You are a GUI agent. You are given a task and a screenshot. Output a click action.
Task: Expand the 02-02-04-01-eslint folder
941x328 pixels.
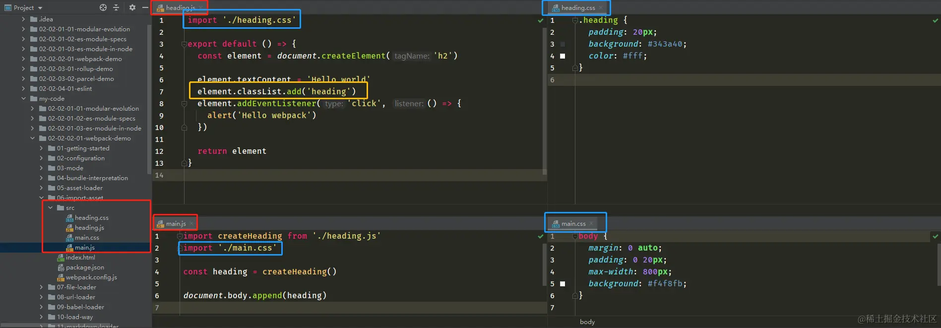pyautogui.click(x=23, y=89)
